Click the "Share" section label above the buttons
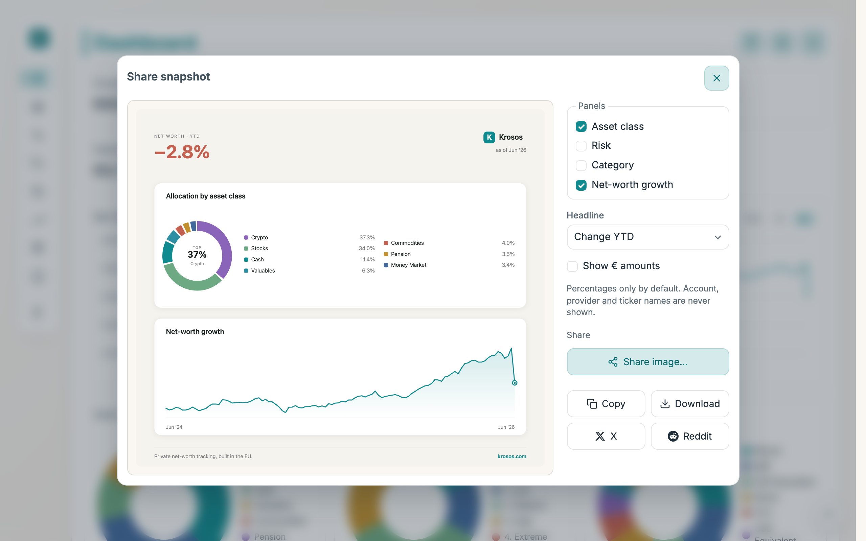 point(578,335)
